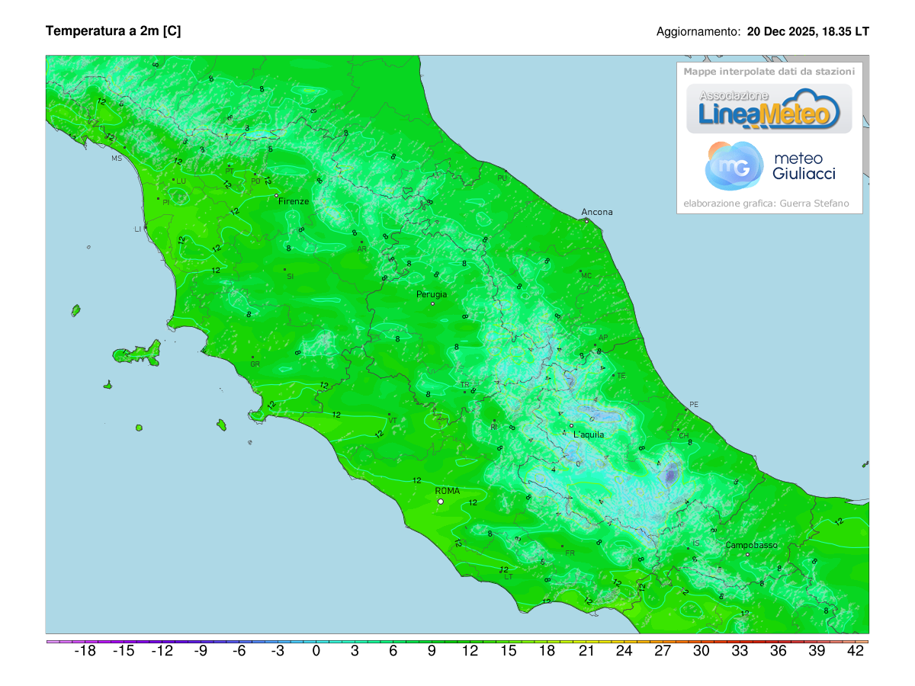Click the TR province label near Terni
The height and width of the screenshot is (686, 915).
coord(466,384)
